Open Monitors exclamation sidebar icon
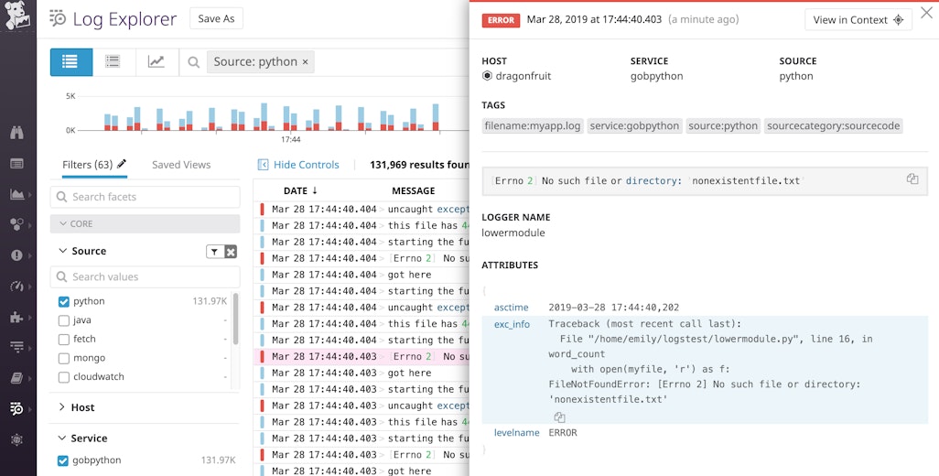Screen dimensions: 939x476 coord(16,255)
